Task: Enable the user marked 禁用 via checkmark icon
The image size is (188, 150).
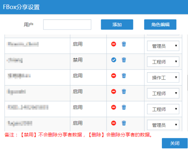Action: [114, 60]
